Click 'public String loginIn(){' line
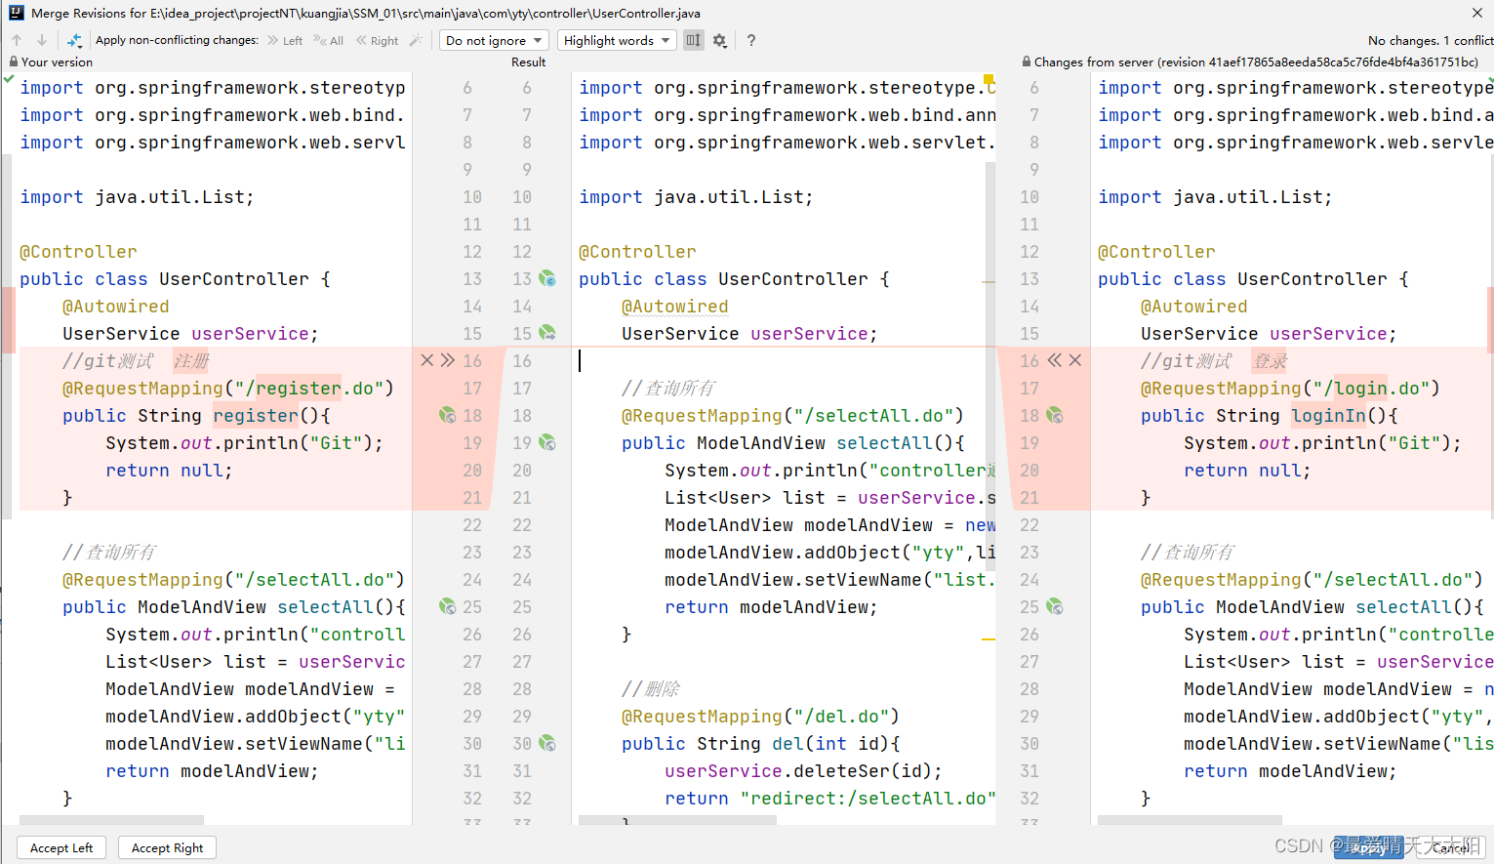This screenshot has width=1494, height=864. tap(1270, 415)
